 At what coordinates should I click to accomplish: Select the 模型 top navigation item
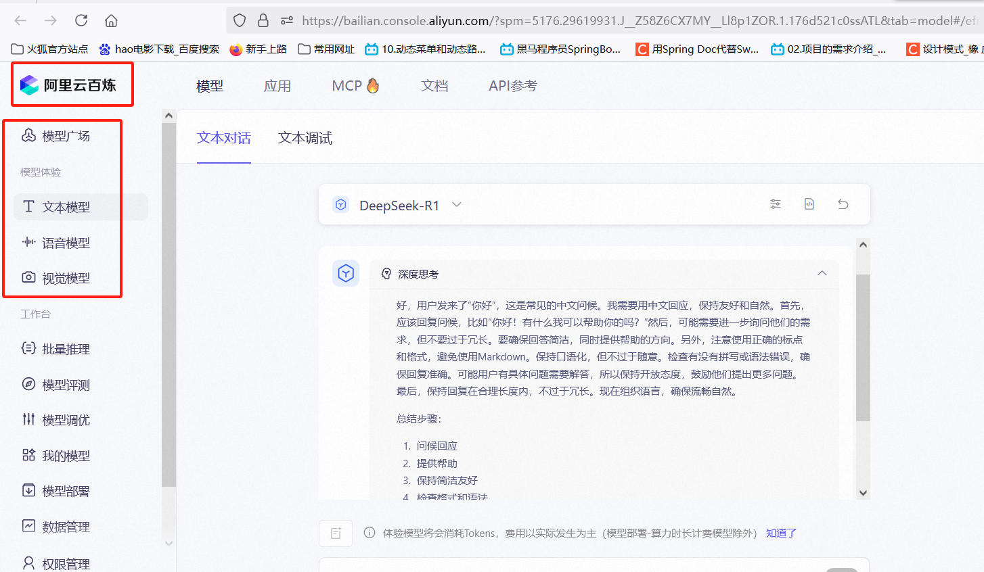coord(210,86)
